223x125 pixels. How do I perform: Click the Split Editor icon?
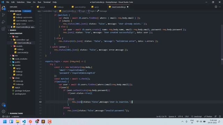pyautogui.click(x=216, y=7)
